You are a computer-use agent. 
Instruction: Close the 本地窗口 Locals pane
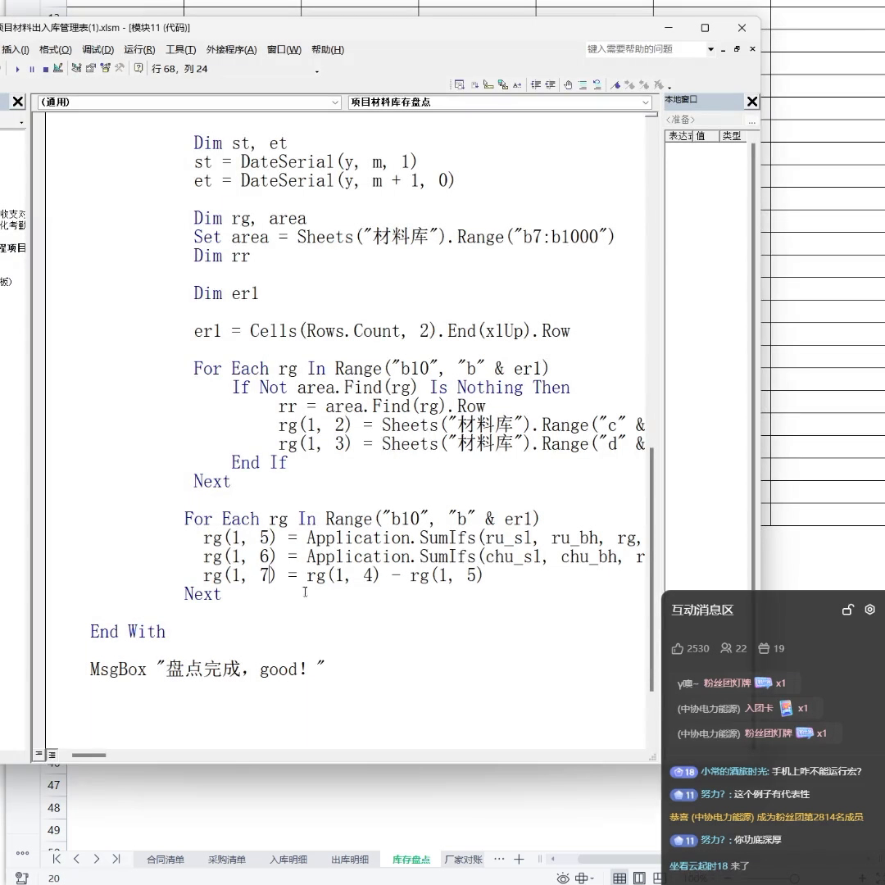751,102
